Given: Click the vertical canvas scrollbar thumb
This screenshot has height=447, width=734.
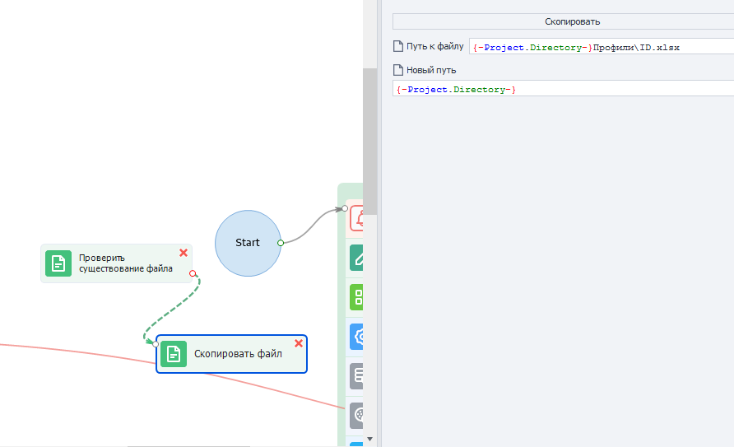Looking at the screenshot, I should [369, 142].
